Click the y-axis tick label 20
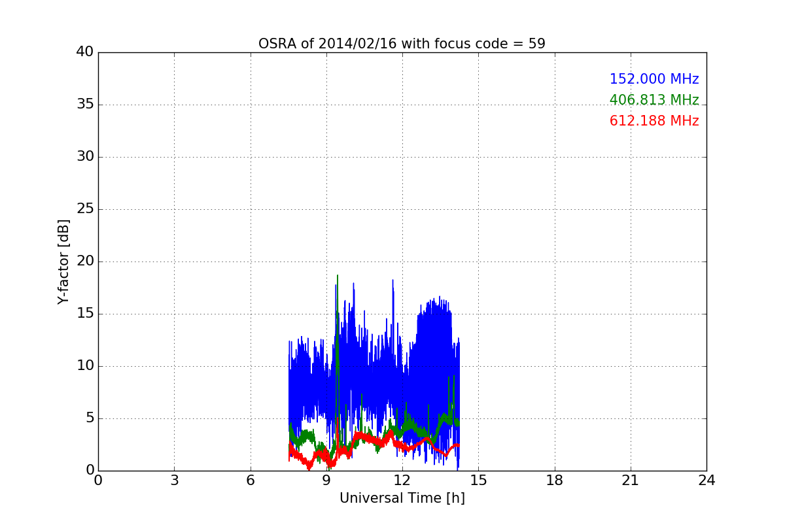Screen dimensions: 785x523 pyautogui.click(x=85, y=261)
